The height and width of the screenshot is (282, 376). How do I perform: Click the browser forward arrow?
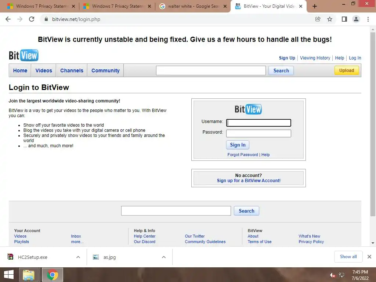[20, 19]
